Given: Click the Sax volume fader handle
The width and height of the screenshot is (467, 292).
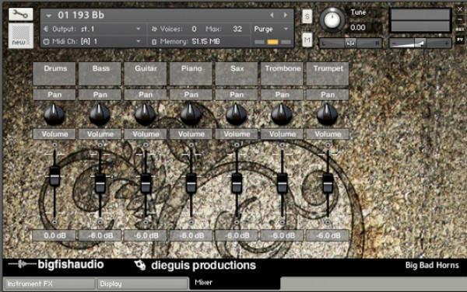Looking at the screenshot, I should (x=237, y=183).
